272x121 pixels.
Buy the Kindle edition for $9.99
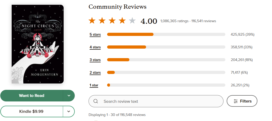click(32, 111)
